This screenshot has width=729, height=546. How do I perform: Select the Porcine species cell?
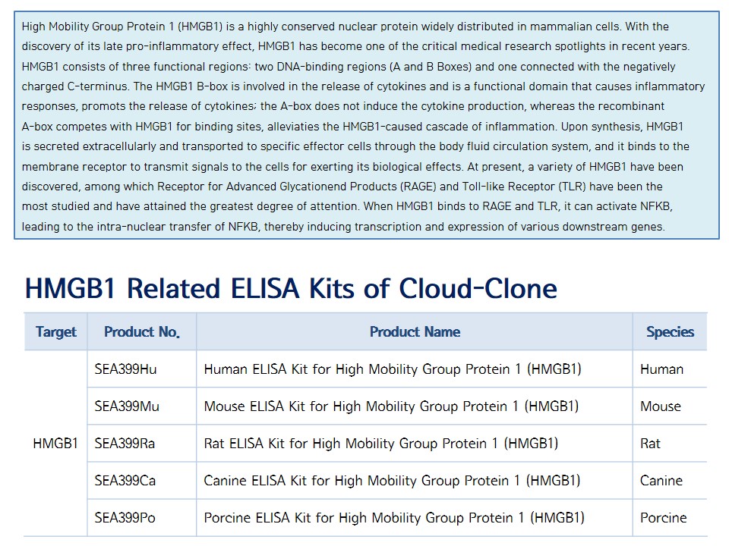tap(663, 518)
